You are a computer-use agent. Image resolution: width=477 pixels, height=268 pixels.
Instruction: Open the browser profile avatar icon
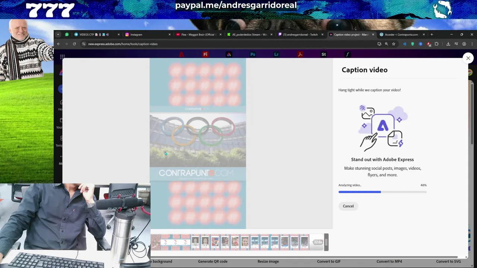tap(464, 44)
